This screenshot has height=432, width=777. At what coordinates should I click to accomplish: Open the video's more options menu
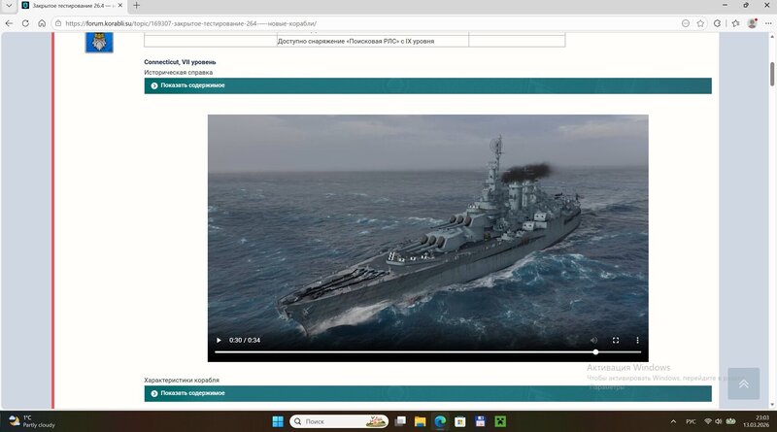(x=637, y=341)
